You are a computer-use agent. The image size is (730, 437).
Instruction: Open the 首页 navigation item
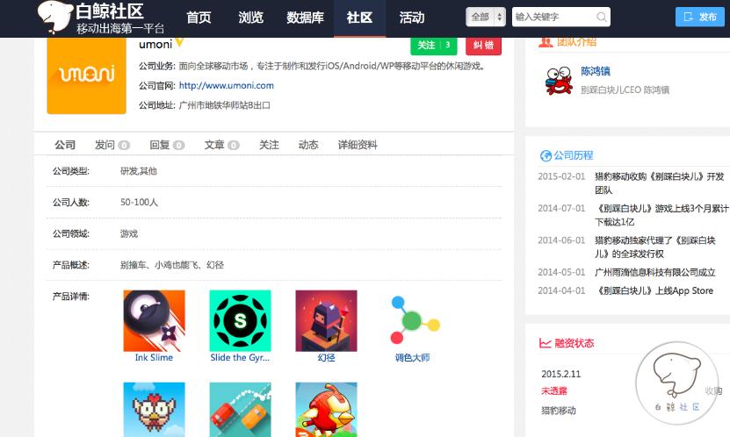[x=199, y=18]
